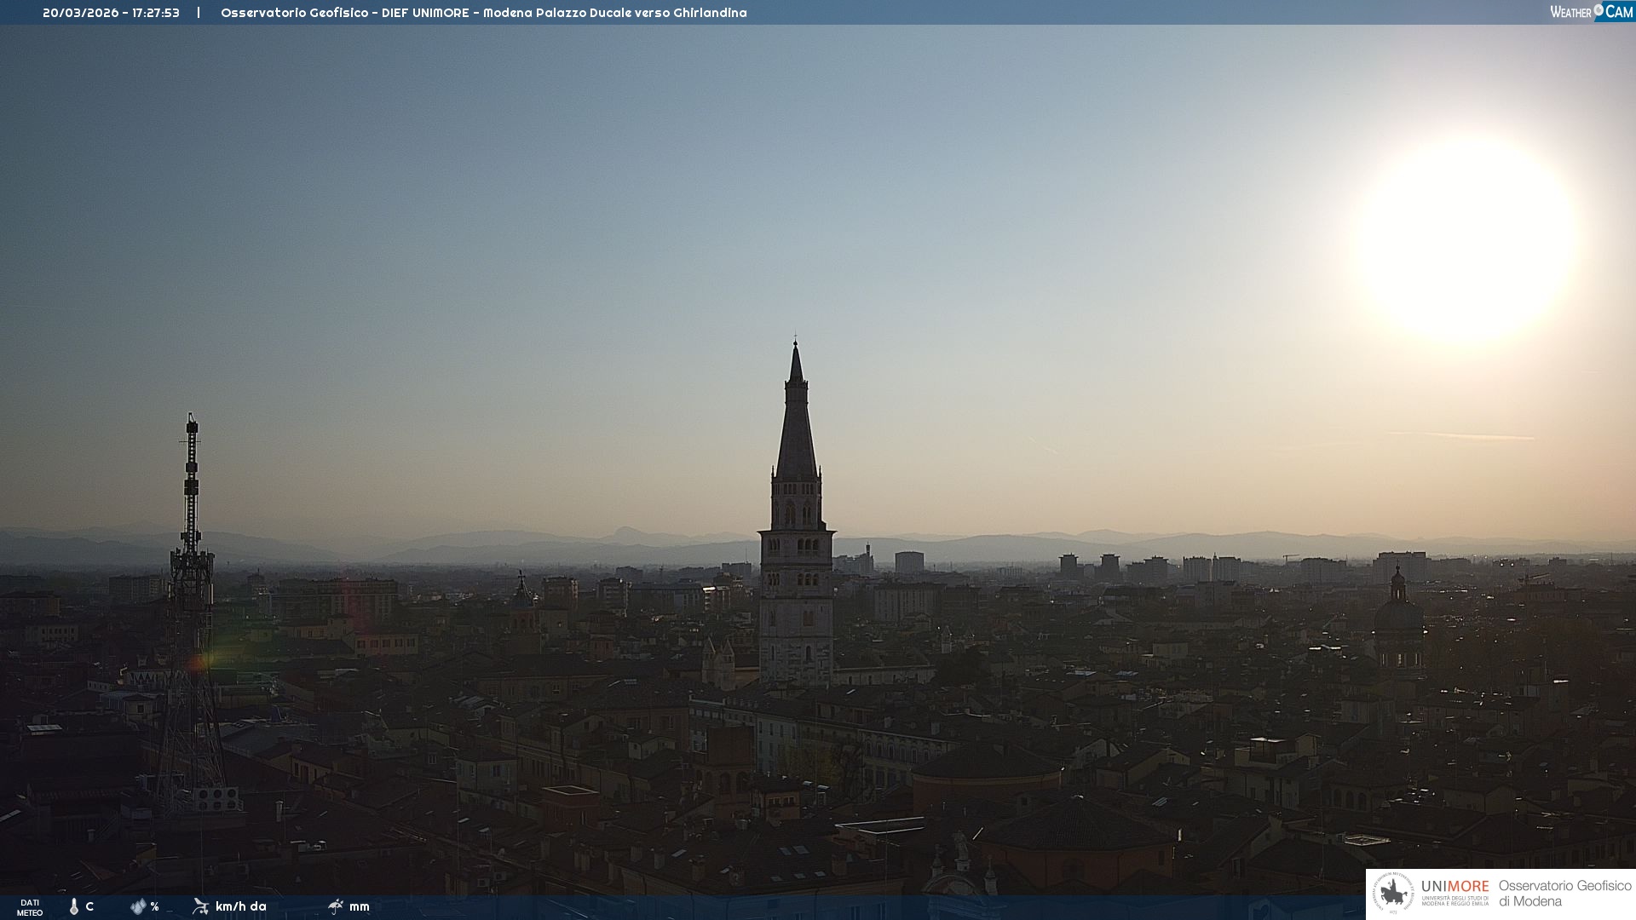Screen dimensions: 1636x920
Task: Click the UNIMORE university seal emblem
Action: [x=1393, y=894]
